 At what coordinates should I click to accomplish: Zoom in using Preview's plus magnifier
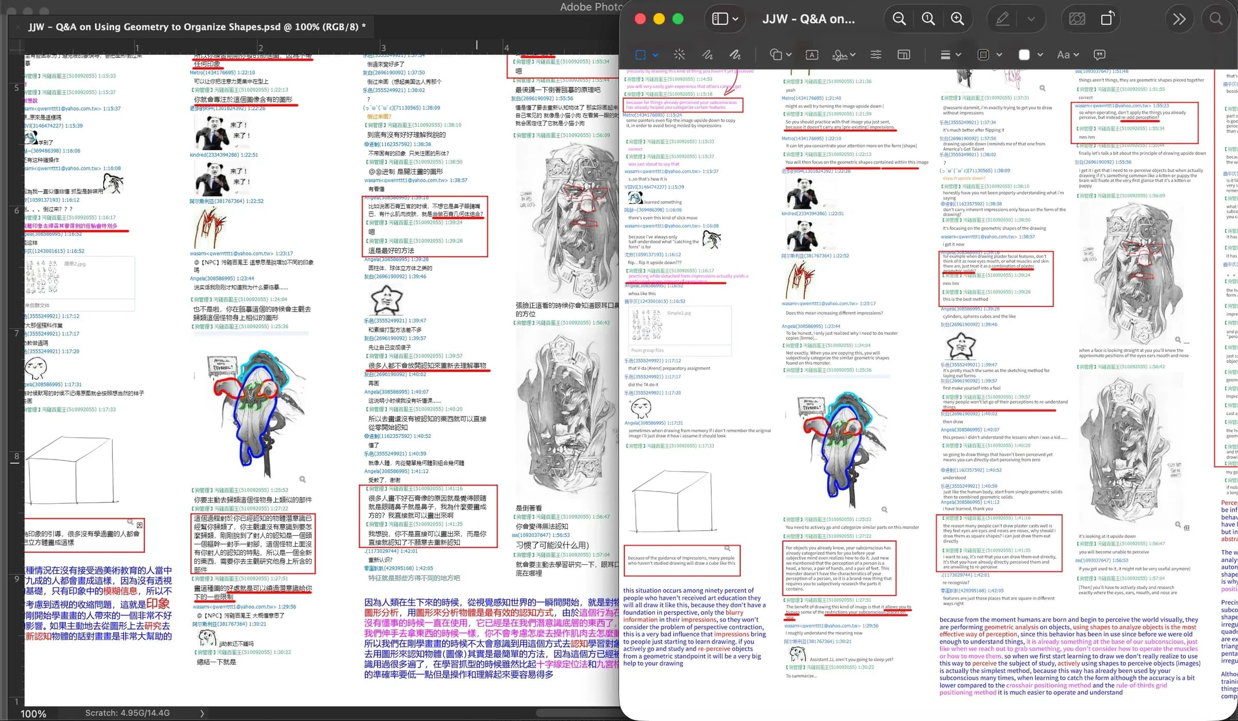pos(957,19)
